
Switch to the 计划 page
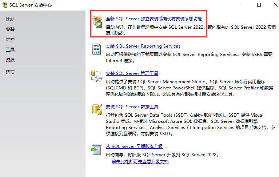click(x=10, y=19)
